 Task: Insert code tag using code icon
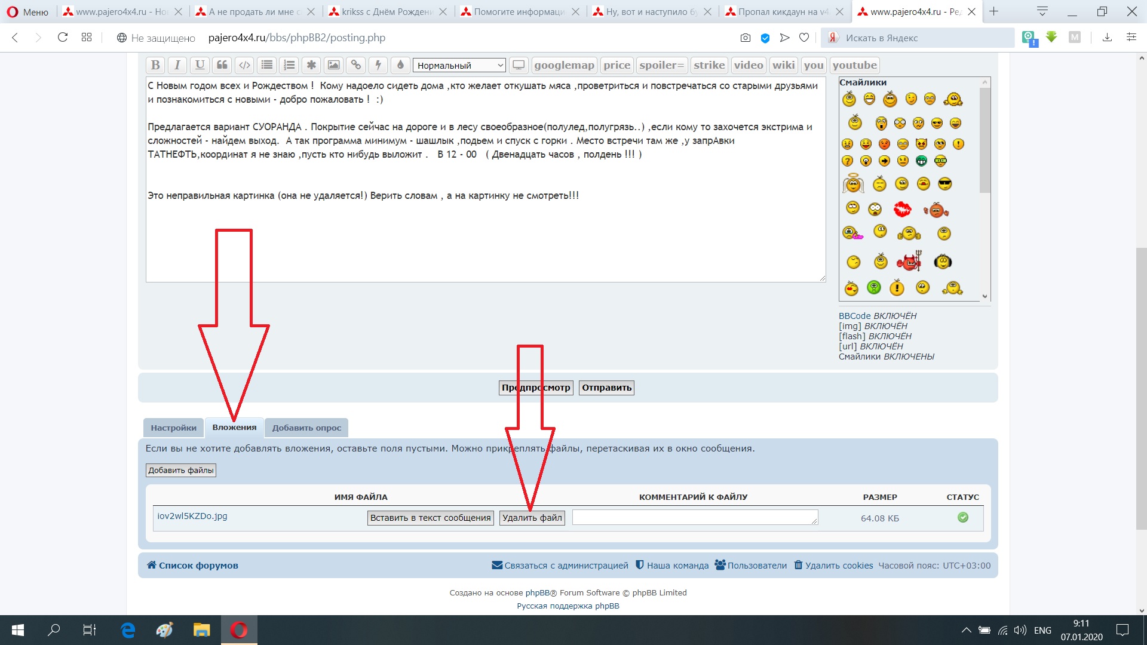[244, 65]
